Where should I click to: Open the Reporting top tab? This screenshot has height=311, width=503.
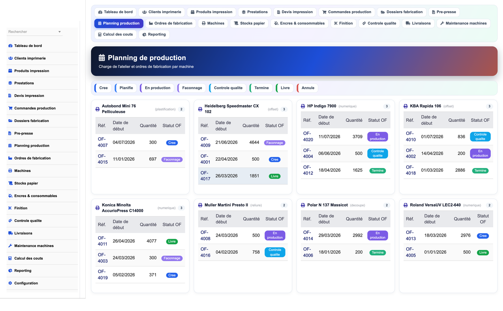154,34
